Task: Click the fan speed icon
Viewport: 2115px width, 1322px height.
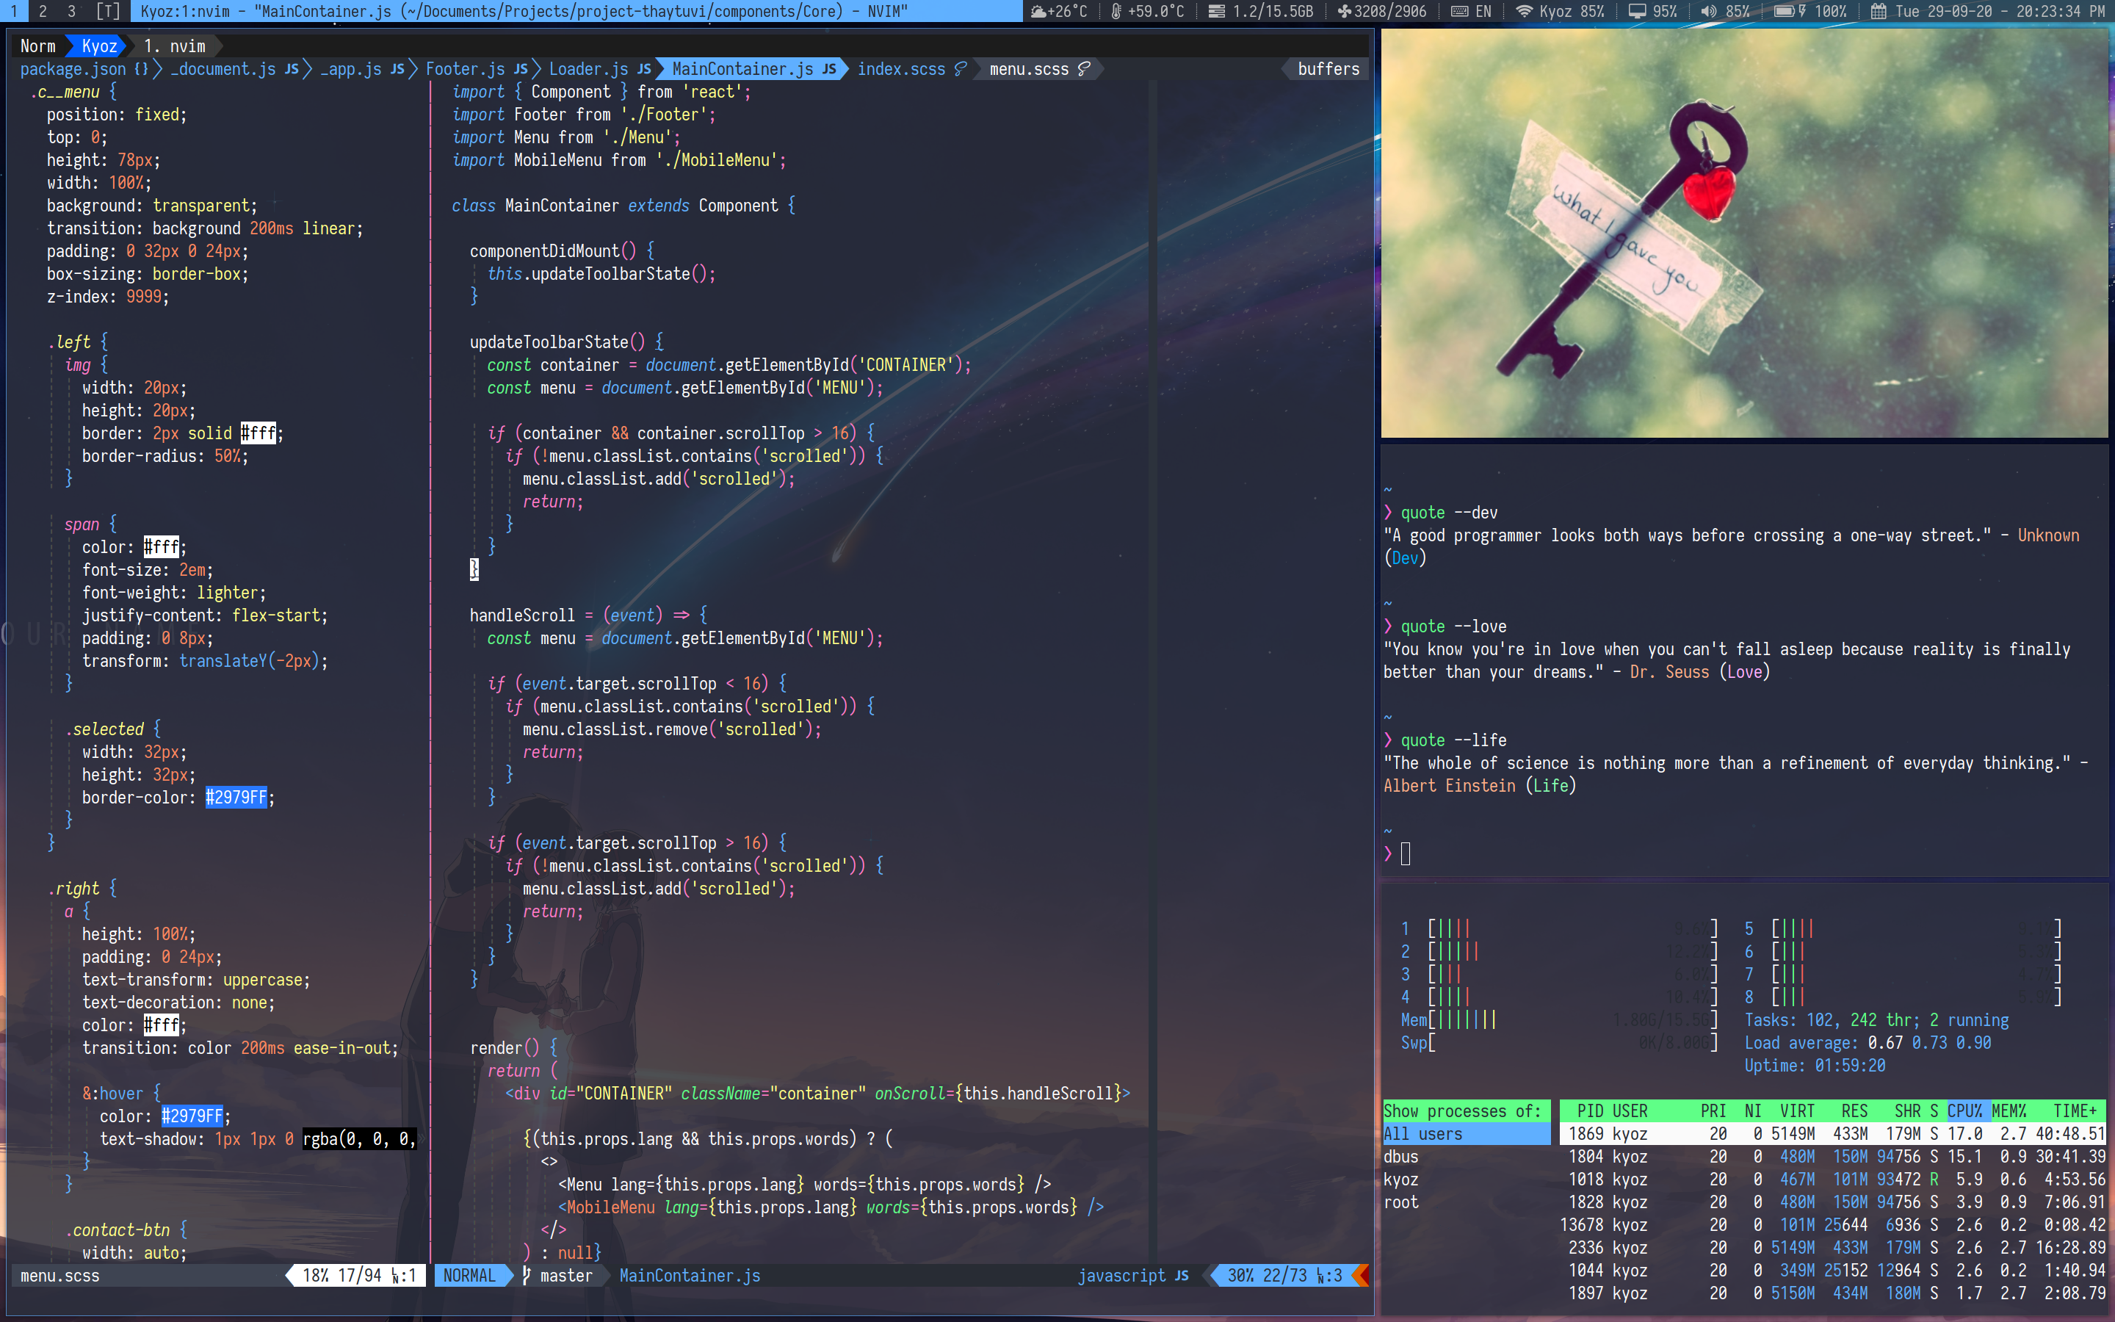Action: (x=1344, y=11)
